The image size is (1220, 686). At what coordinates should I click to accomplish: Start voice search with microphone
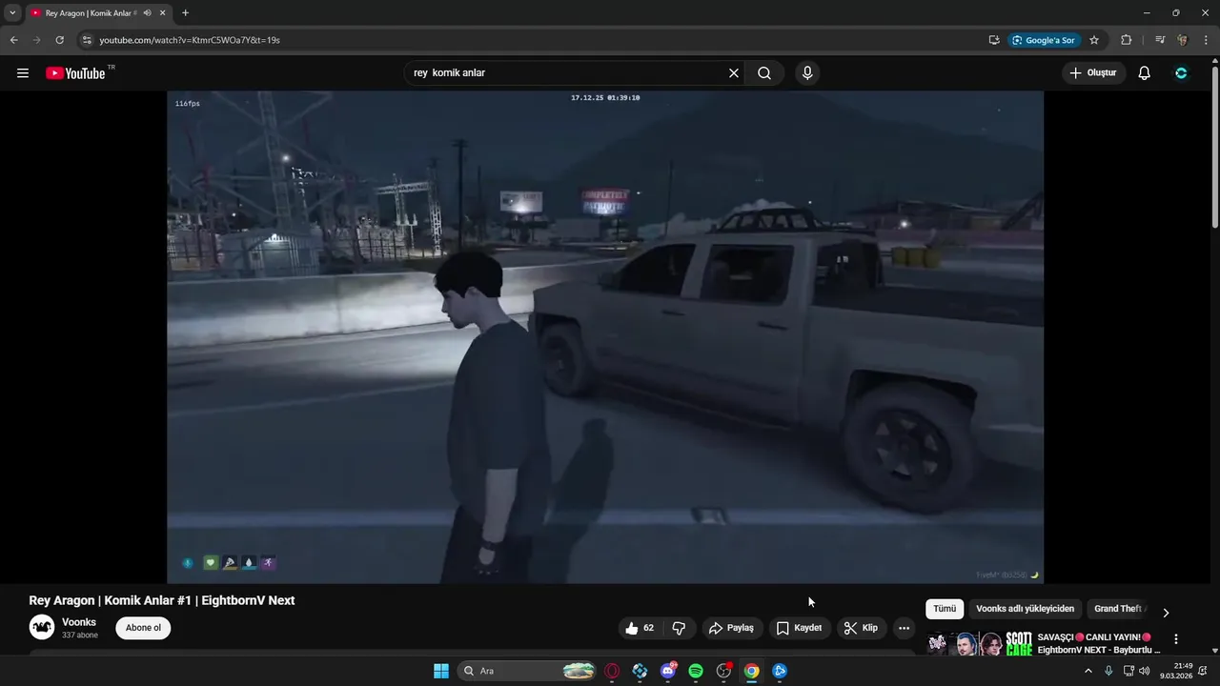pos(807,73)
